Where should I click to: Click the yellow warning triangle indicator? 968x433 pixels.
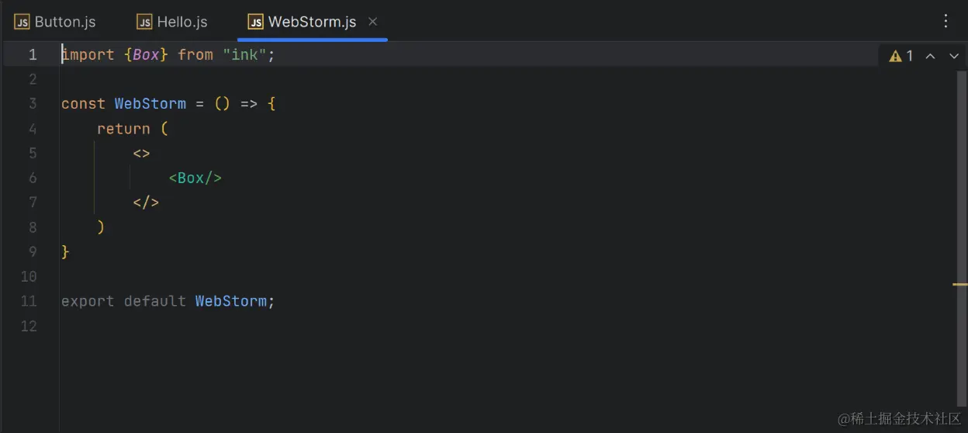(895, 56)
